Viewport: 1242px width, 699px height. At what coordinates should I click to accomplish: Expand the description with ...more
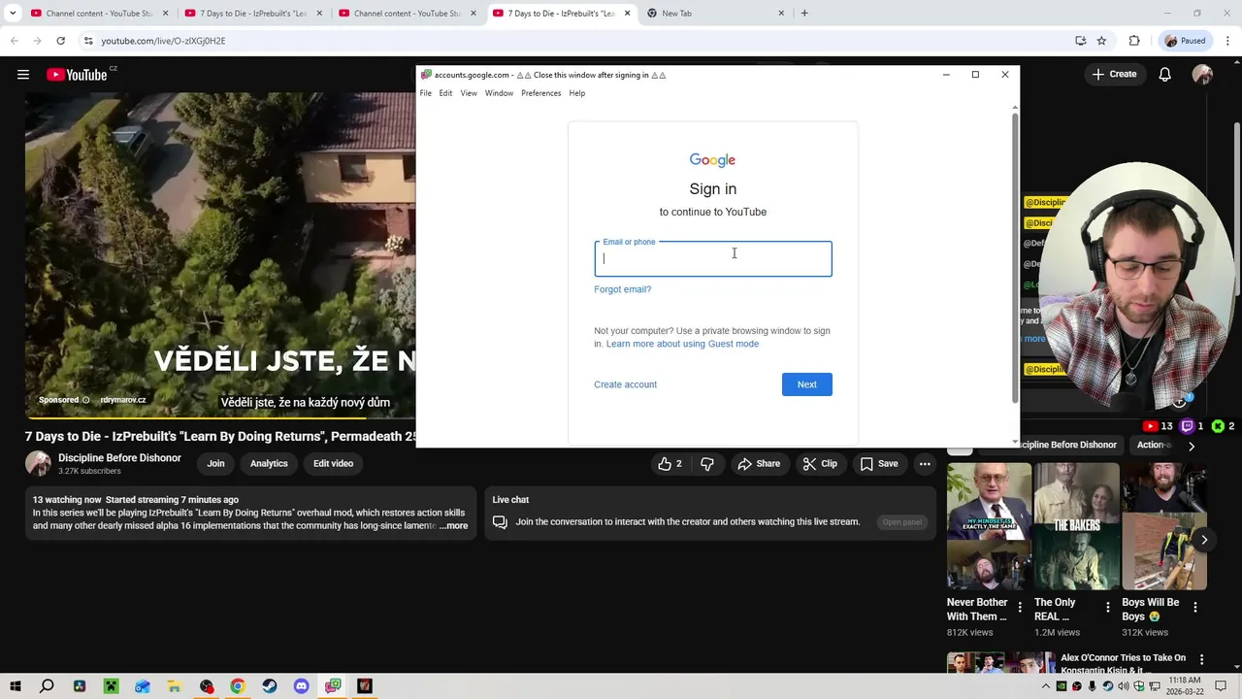454,526
